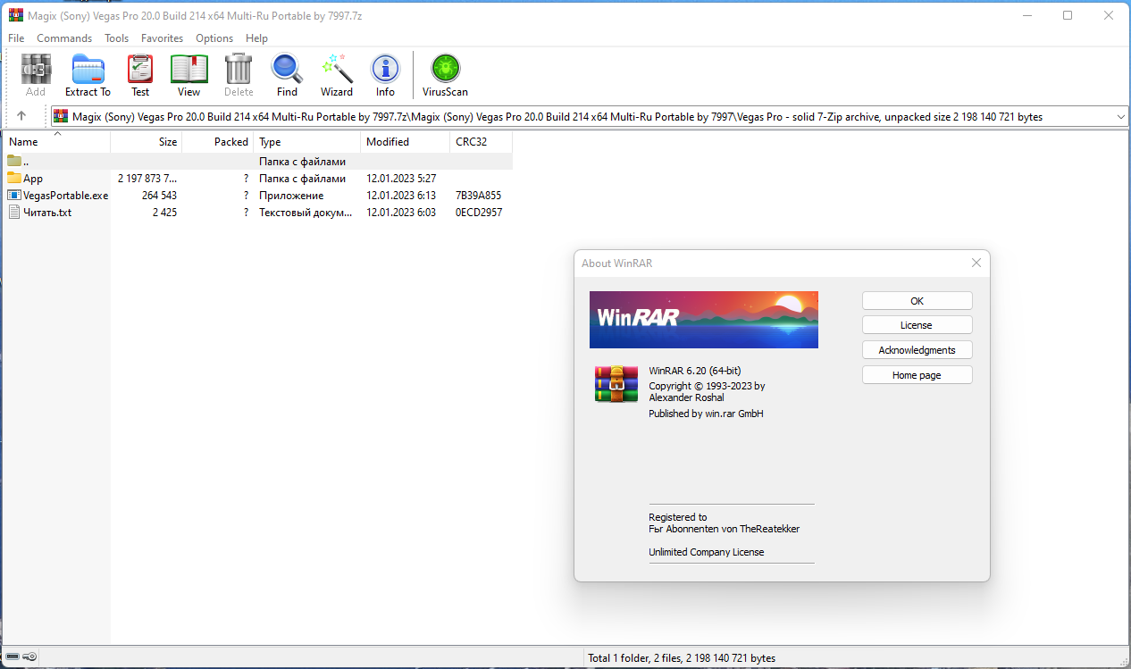This screenshot has width=1131, height=669.
Task: Open the Favorites menu
Action: tap(162, 38)
